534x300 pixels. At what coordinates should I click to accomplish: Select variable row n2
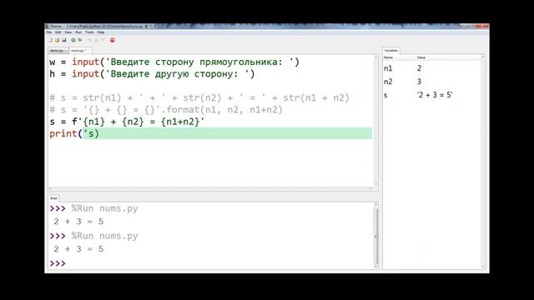[x=432, y=82]
